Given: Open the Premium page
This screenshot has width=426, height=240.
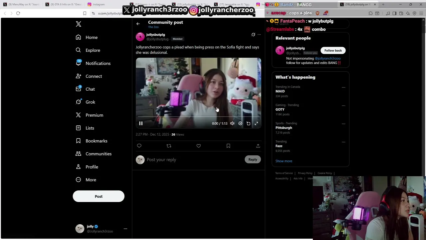Looking at the screenshot, I should click(89, 115).
